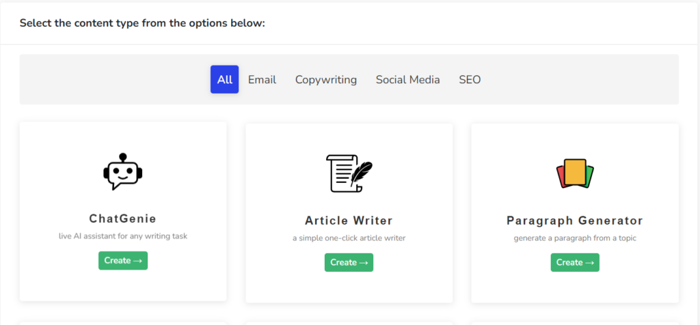
Task: Click the "Select the content type" heading
Action: point(142,23)
